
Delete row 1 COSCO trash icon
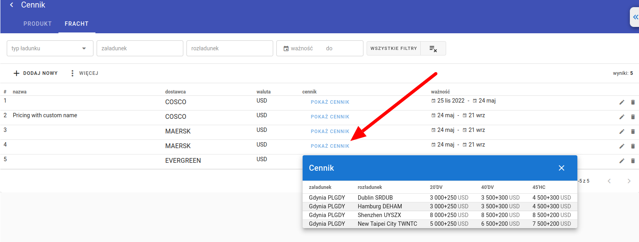click(x=633, y=102)
